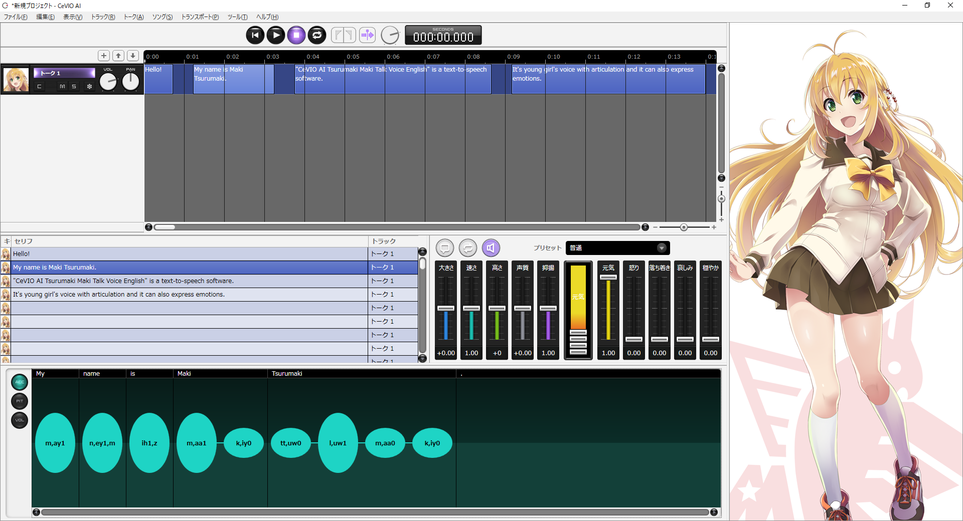
Task: Start playback with the Play button
Action: click(275, 35)
